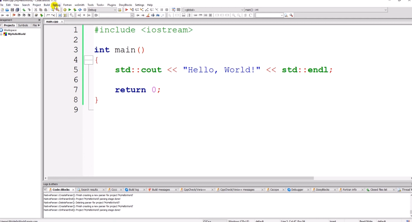412x222 pixels.
Task: Open the Search results tab
Action: click(x=89, y=190)
